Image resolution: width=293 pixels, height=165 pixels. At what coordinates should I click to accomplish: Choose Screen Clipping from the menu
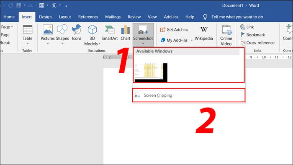tap(189, 95)
